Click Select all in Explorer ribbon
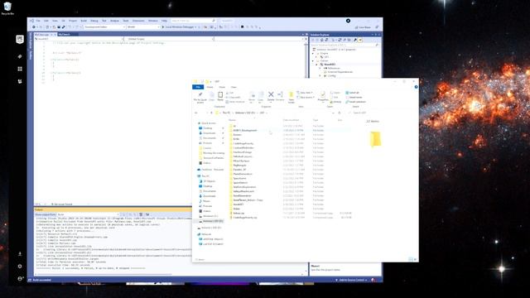Image resolution: width=530 pixels, height=298 pixels. [x=353, y=93]
